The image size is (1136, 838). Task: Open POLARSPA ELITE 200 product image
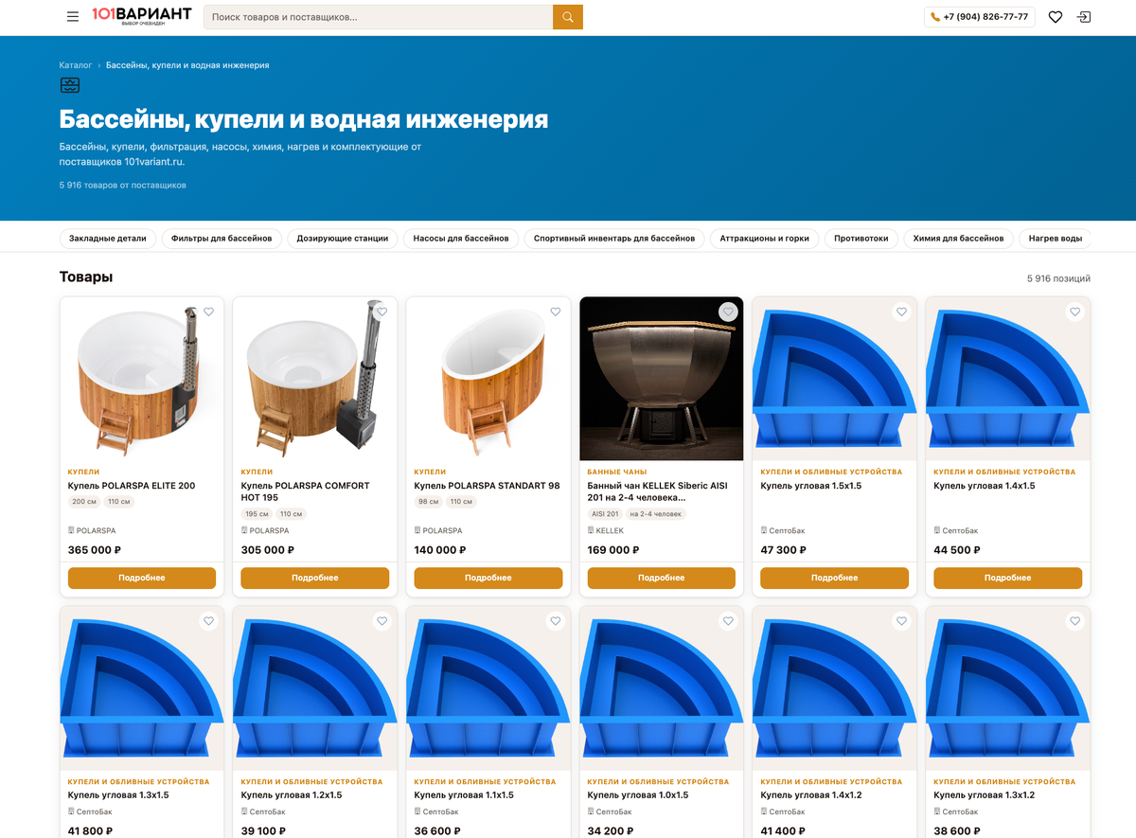pos(142,379)
